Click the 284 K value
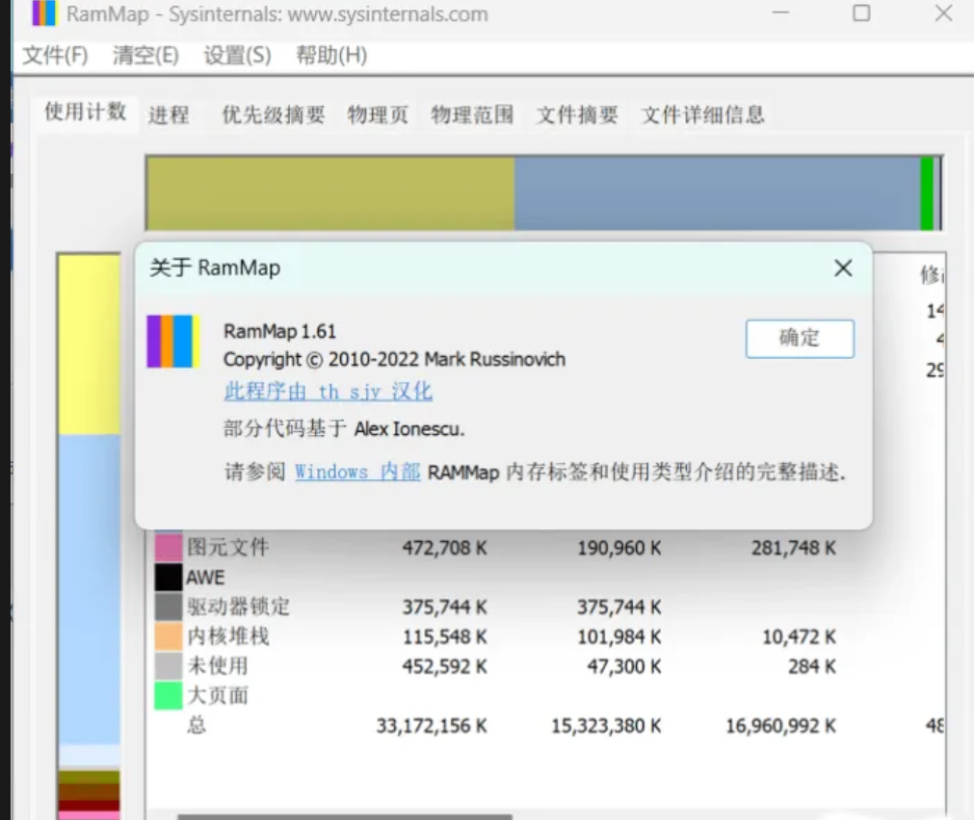Image resolution: width=974 pixels, height=820 pixels. click(x=812, y=667)
